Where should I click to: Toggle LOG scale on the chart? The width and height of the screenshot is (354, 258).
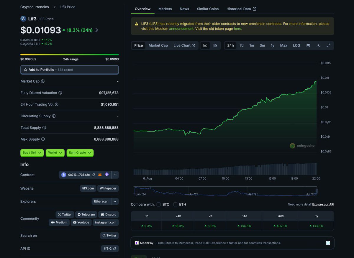(296, 45)
